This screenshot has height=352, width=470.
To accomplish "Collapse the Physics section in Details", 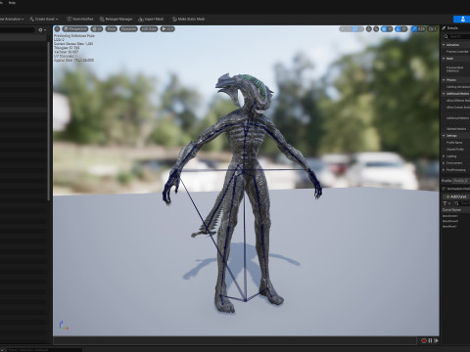I will coord(444,80).
